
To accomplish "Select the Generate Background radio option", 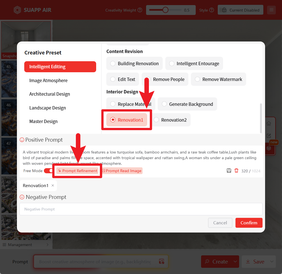I will point(164,104).
